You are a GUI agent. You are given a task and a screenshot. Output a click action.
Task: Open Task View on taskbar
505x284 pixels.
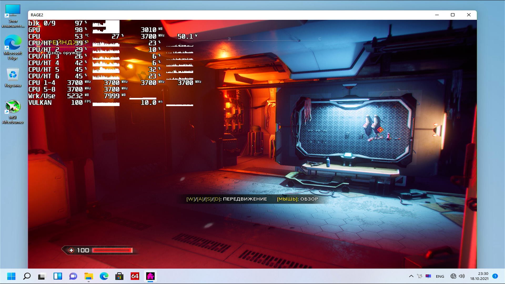click(x=42, y=276)
